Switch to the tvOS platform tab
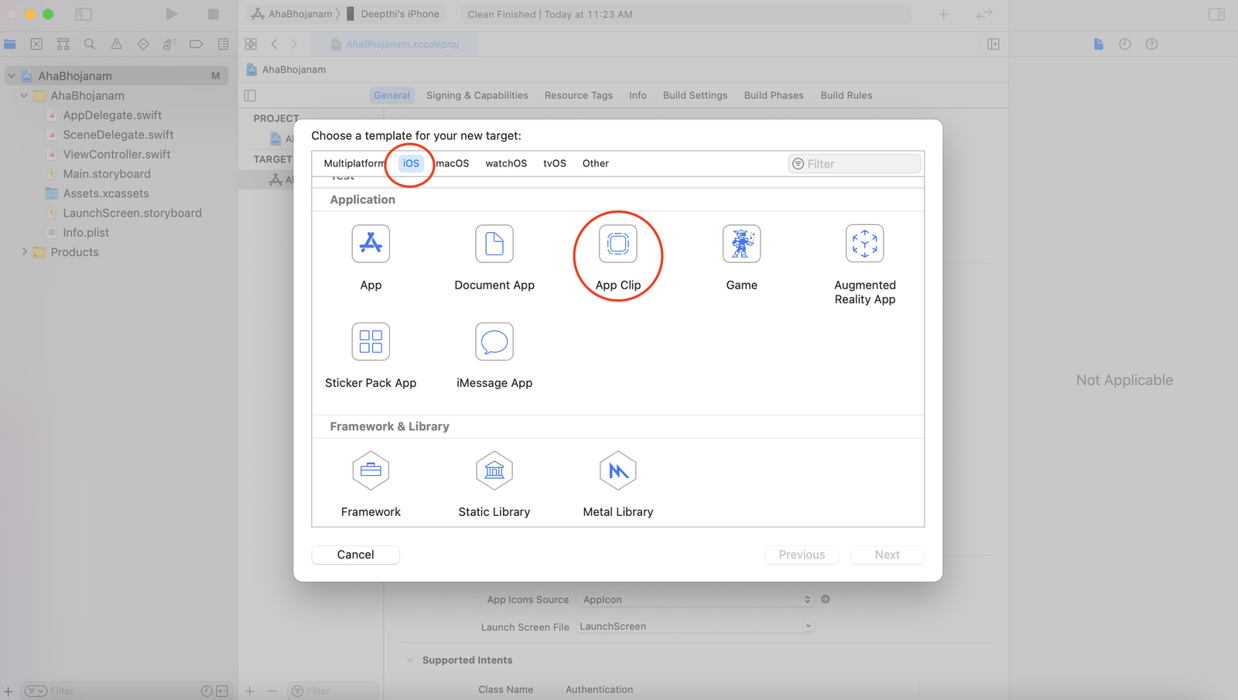1238x700 pixels. (x=555, y=163)
